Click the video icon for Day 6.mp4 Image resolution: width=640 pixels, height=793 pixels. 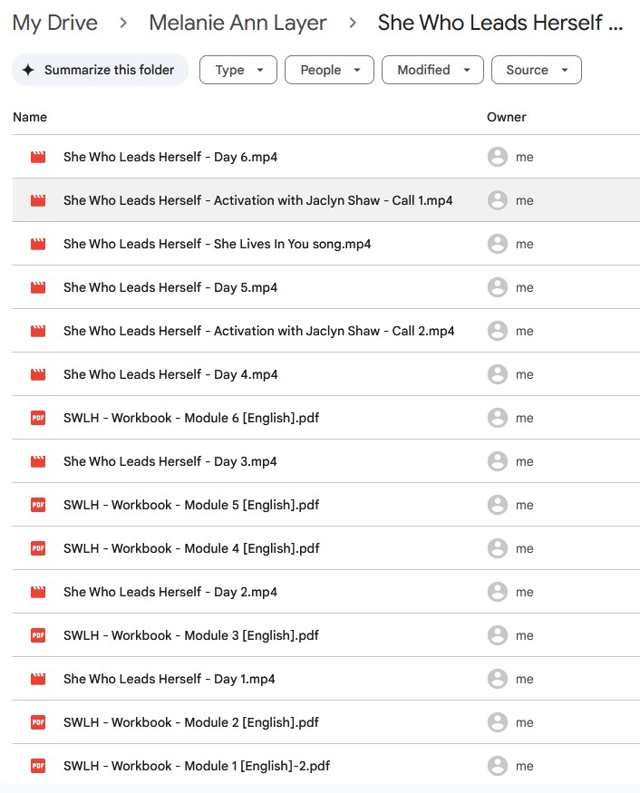click(38, 157)
